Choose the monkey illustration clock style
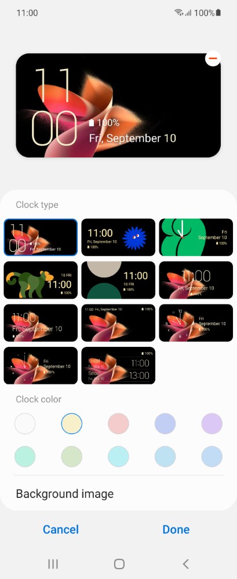This screenshot has height=579, width=237. pos(41,280)
